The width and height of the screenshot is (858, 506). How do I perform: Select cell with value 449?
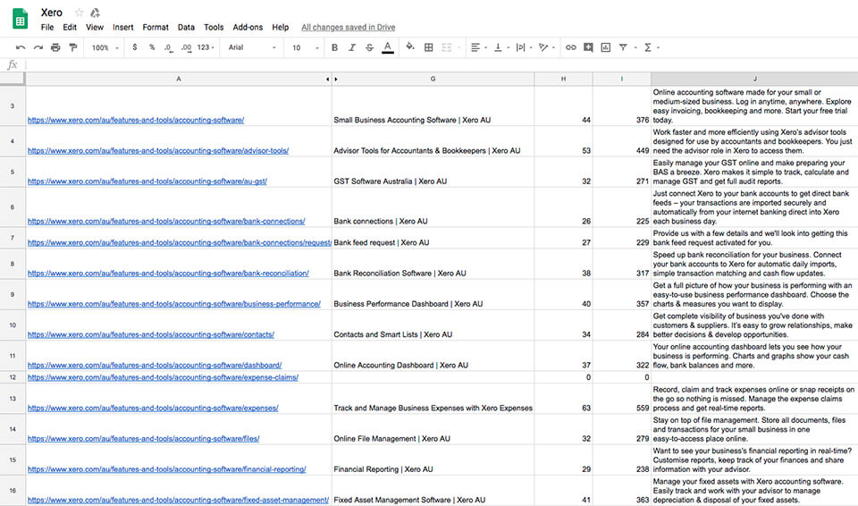pos(622,141)
